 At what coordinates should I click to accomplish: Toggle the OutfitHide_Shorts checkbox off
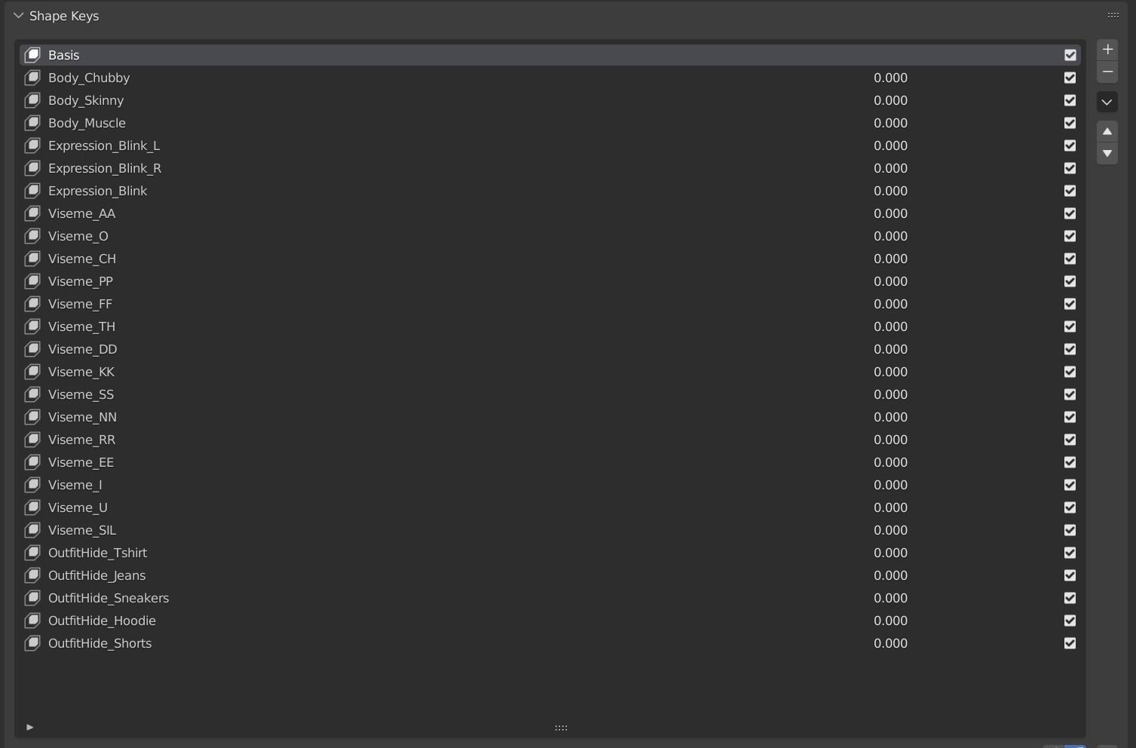[x=1070, y=643]
